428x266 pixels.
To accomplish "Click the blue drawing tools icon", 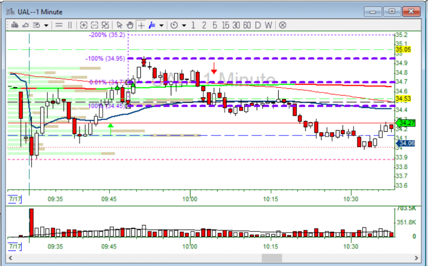I will (x=152, y=25).
